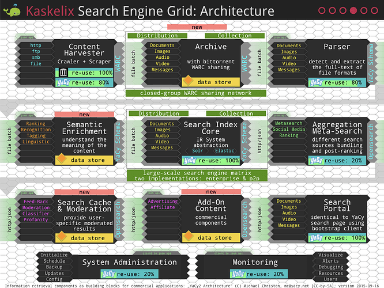Image resolution: width=384 pixels, height=288 pixels.
Task: Click the YaCy logo under System Administration
Action: [x=108, y=274]
